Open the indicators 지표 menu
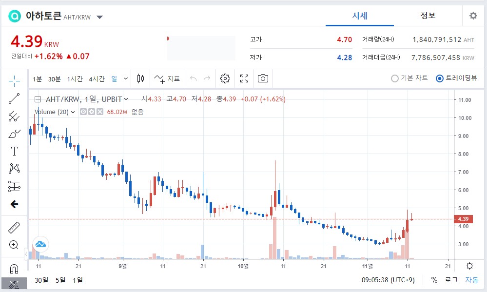 pyautogui.click(x=167, y=79)
